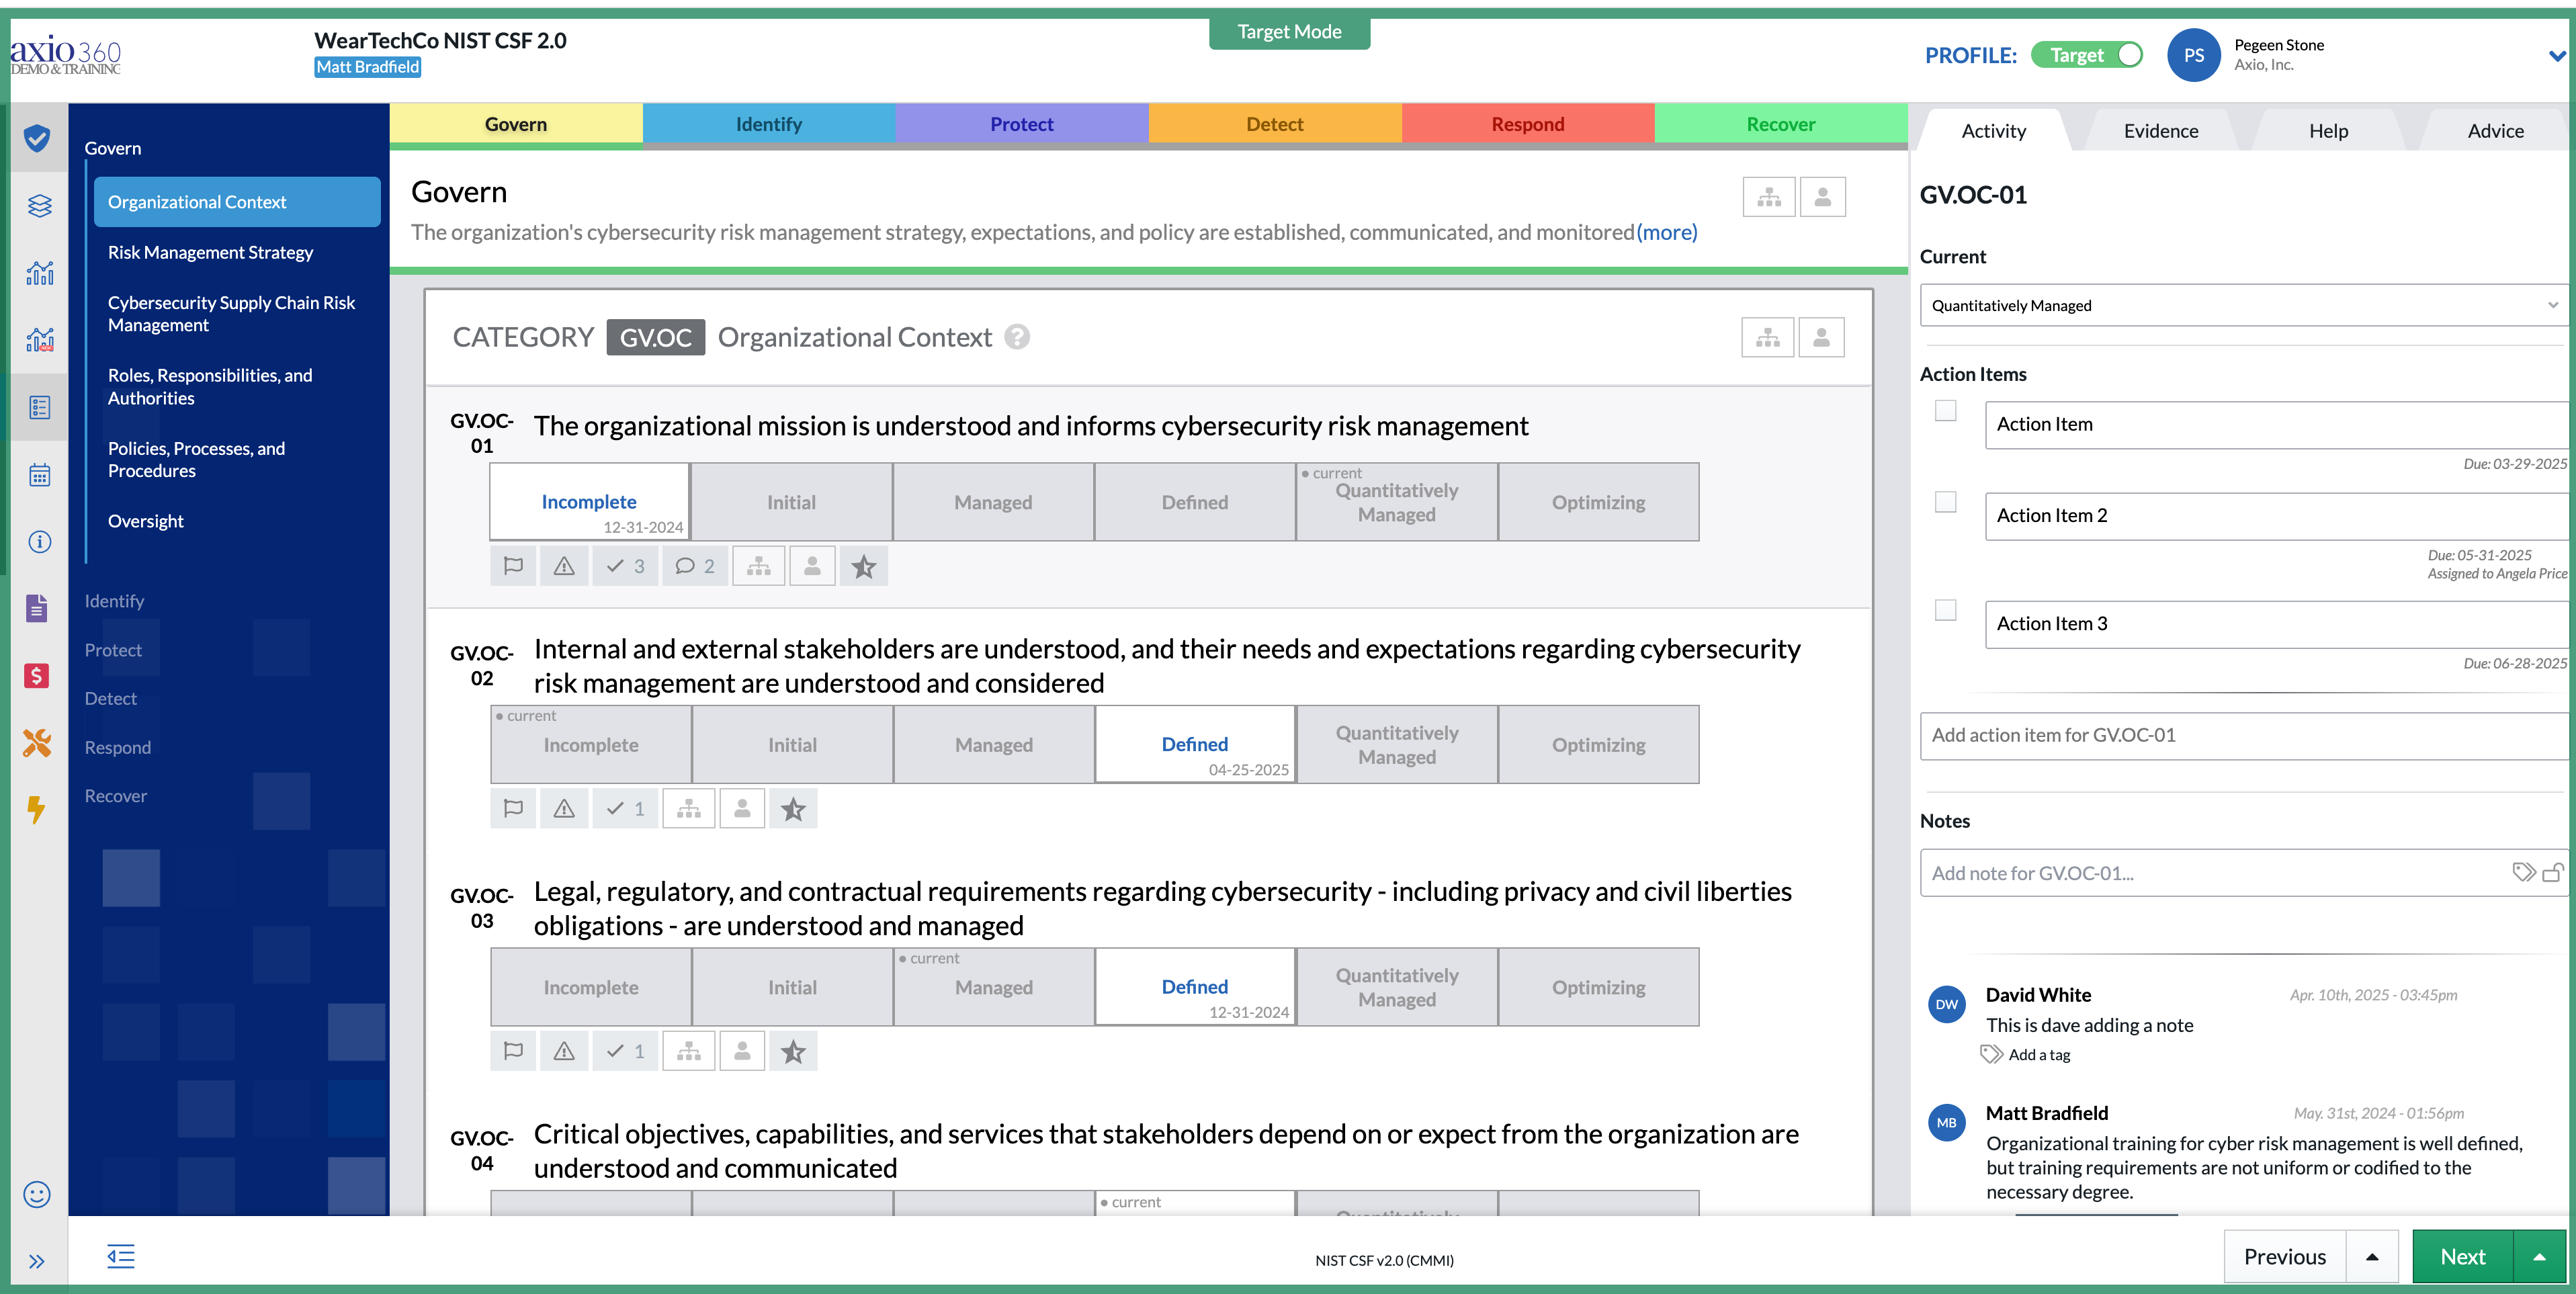Select Optimizing level for GV.OC-01

1598,502
